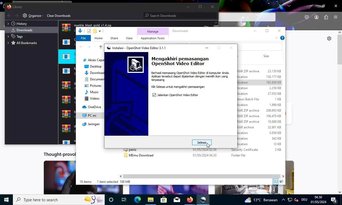
Task: Click the 13°C Berawan weather widget
Action: pyautogui.click(x=261, y=200)
